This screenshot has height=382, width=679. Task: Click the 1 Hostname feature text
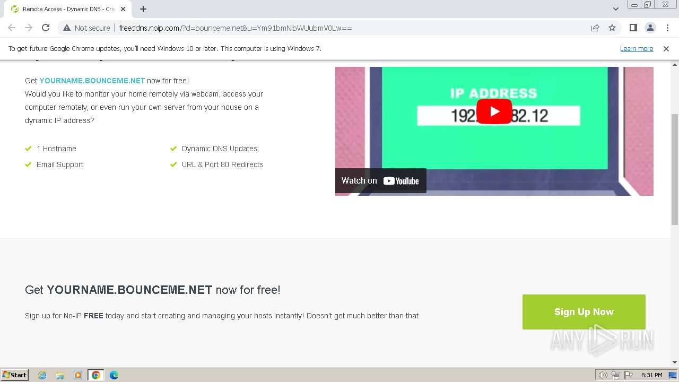[56, 149]
